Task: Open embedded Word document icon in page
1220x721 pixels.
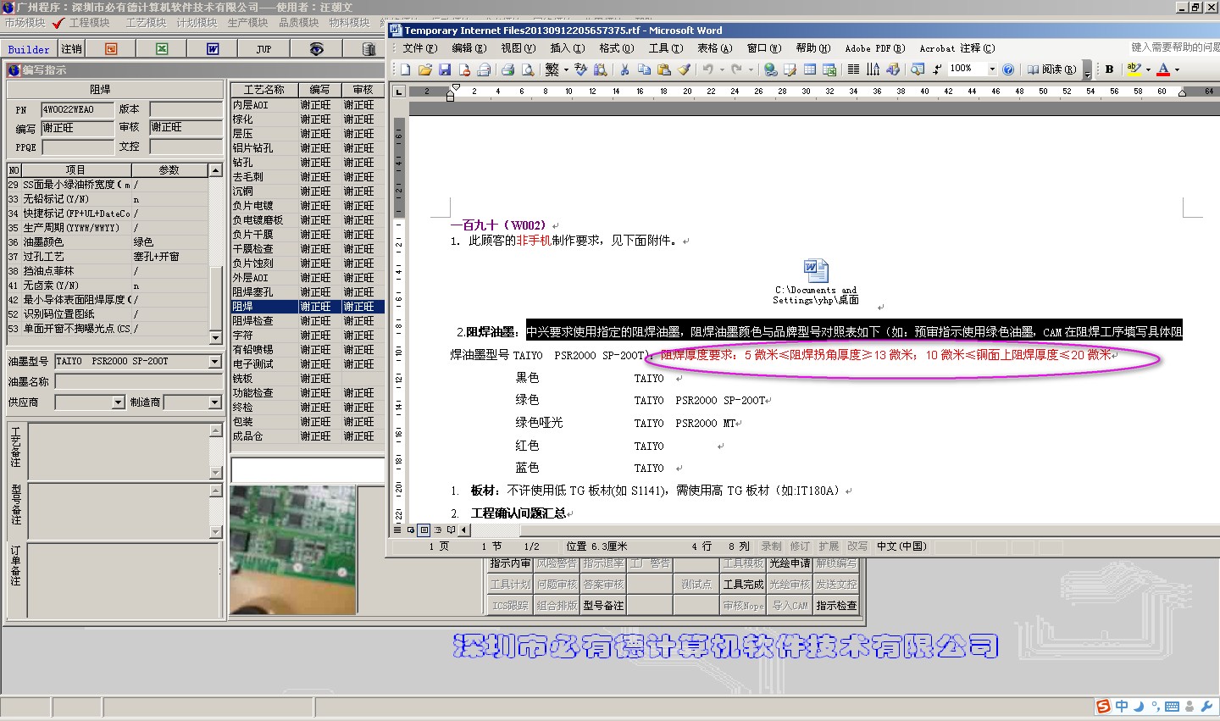Action: [816, 271]
